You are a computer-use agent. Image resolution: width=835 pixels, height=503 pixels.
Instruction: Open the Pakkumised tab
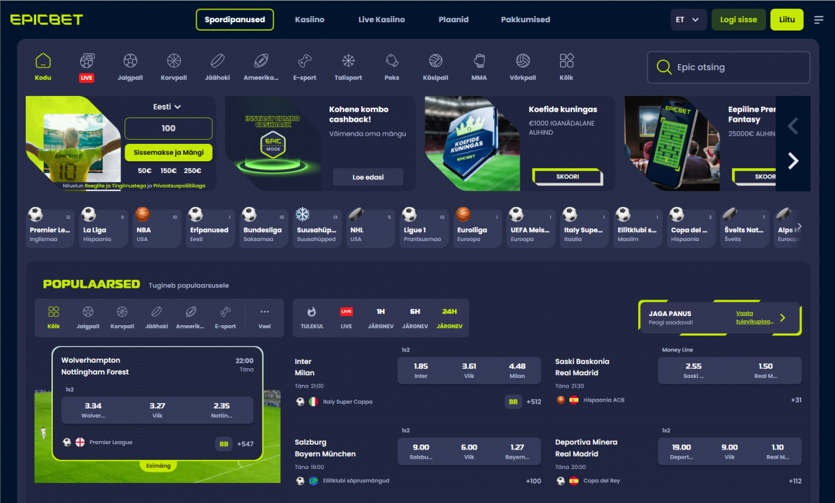click(525, 20)
